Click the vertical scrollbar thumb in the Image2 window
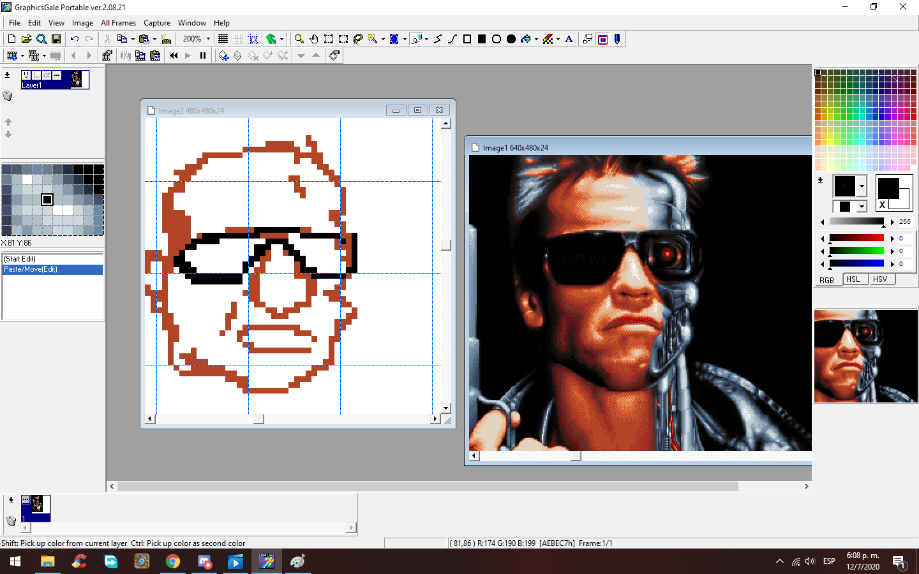The height and width of the screenshot is (574, 919). (446, 245)
